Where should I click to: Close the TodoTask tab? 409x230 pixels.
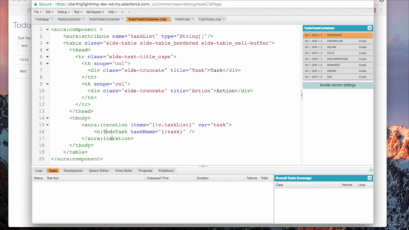tap(192, 19)
